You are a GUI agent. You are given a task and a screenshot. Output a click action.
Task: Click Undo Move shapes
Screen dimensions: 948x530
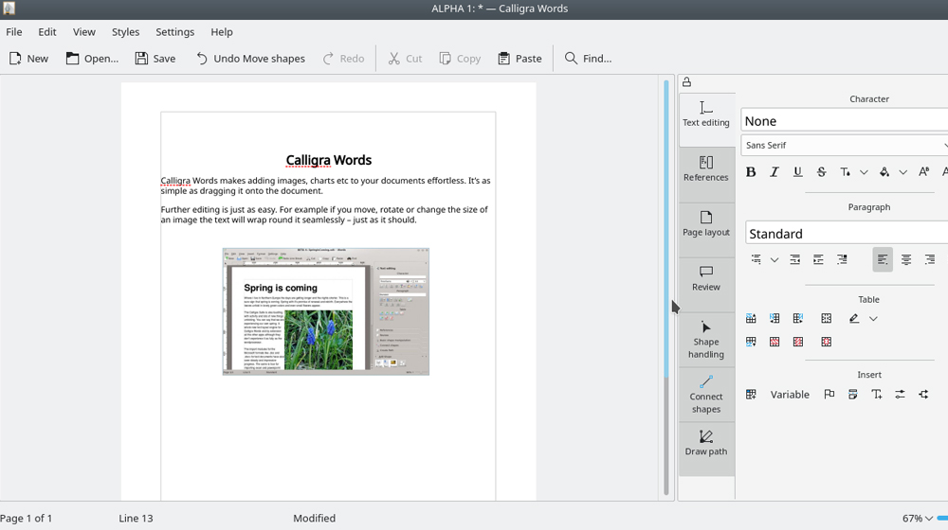pyautogui.click(x=250, y=59)
